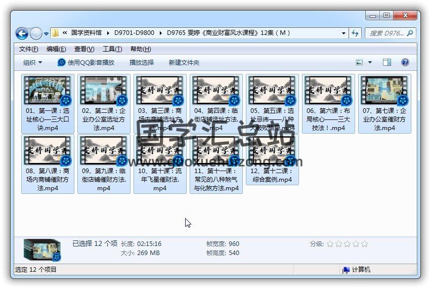This screenshot has width=431, height=289.
Task: Open the 文件(F) menu
Action: pyautogui.click(x=29, y=49)
